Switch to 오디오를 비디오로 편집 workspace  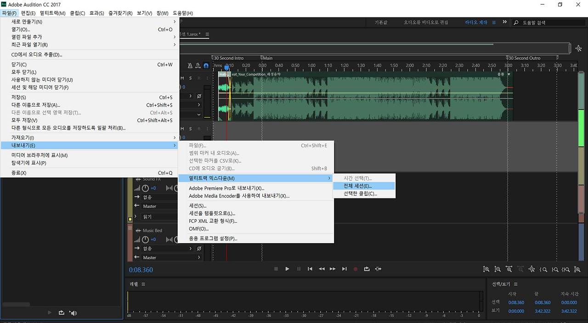click(426, 22)
